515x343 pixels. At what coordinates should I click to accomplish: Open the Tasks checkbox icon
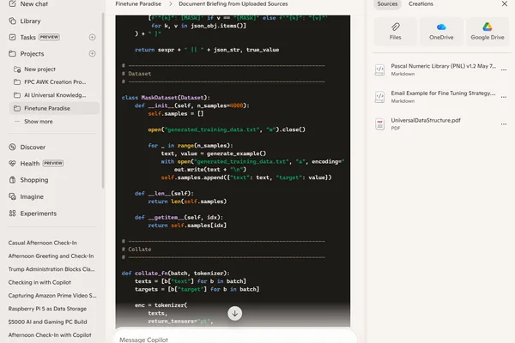click(x=12, y=37)
